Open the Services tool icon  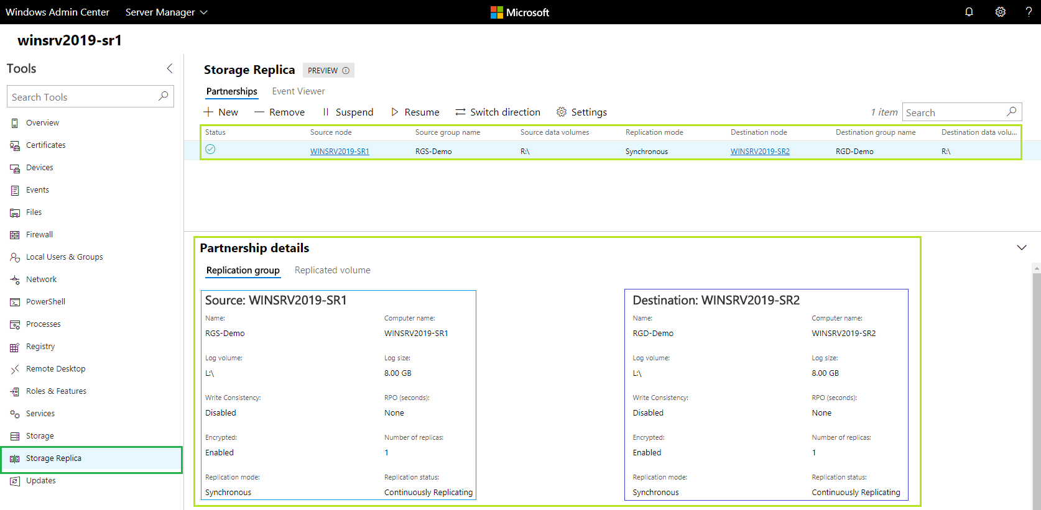[x=15, y=414]
